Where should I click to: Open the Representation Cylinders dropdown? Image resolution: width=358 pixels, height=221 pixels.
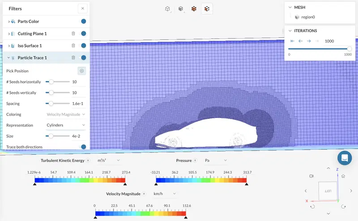(66, 125)
